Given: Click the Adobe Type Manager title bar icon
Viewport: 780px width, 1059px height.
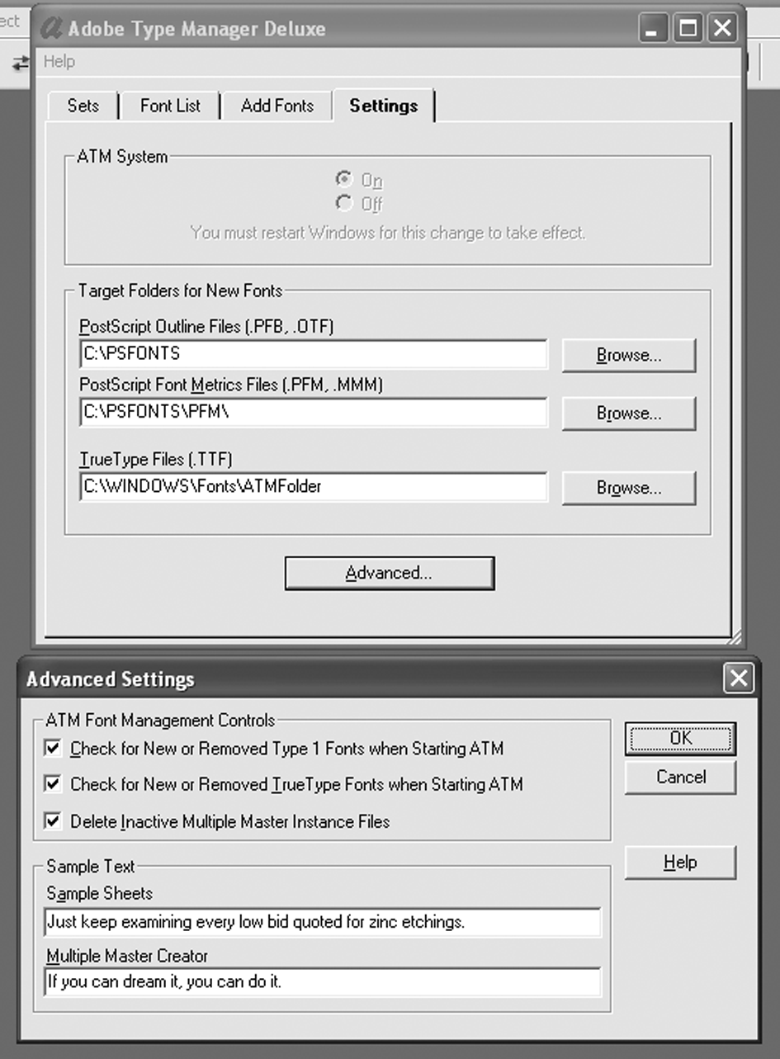Looking at the screenshot, I should point(51,29).
